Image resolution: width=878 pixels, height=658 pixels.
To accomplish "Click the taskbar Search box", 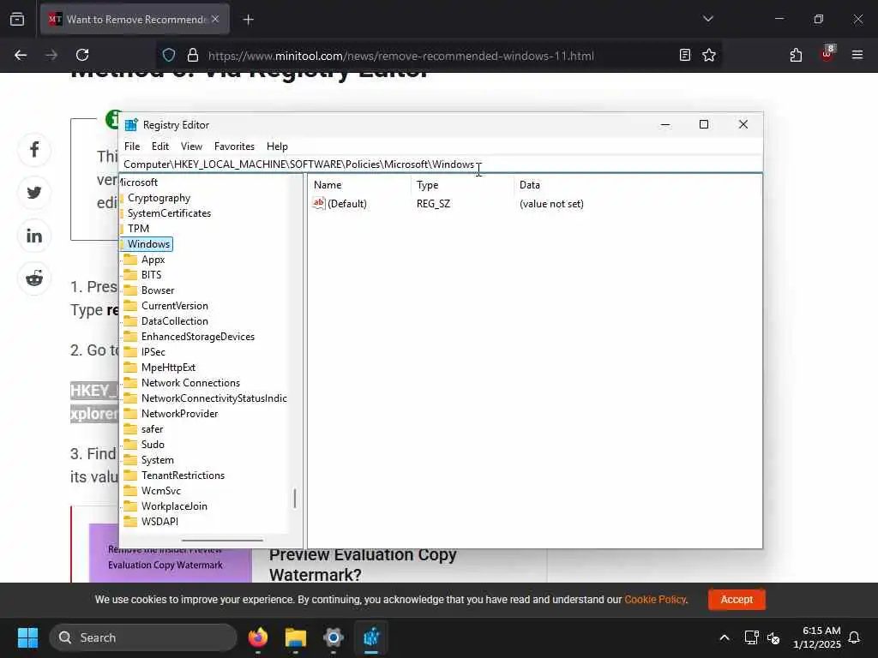I will coord(143,637).
